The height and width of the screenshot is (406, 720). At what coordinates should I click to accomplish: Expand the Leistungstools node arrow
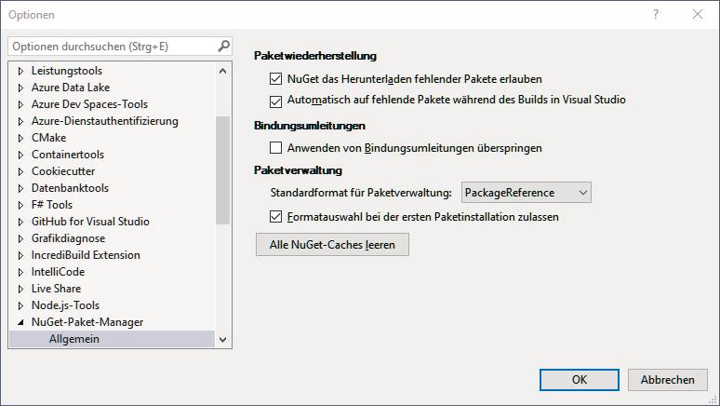click(20, 71)
